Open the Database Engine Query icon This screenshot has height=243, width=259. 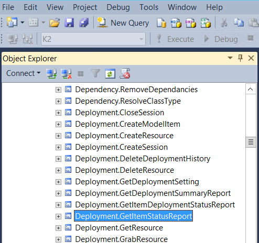pos(161,23)
